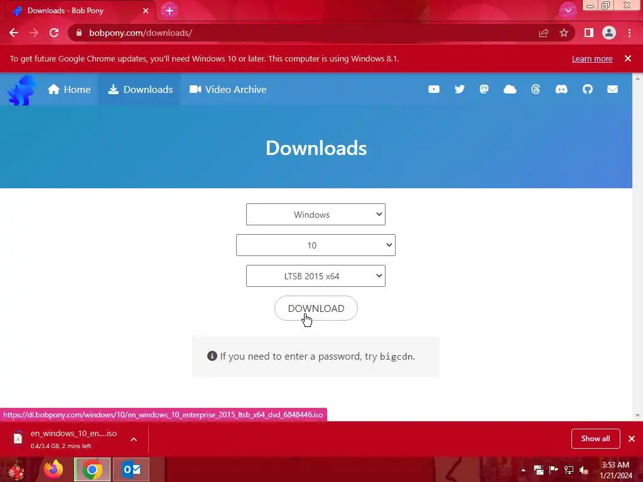Click the page scrollbar down arrow
Viewport: 643px width, 482px height.
638,415
